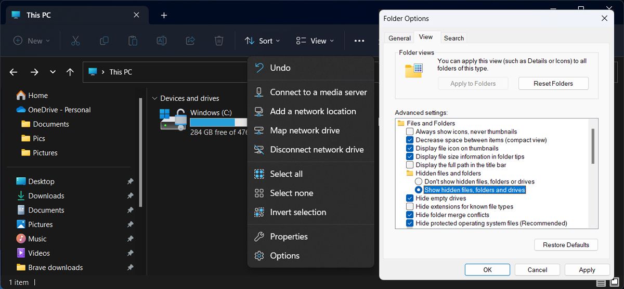The image size is (624, 289).
Task: Unpin Pictures via its pin icon
Action: tap(130, 225)
